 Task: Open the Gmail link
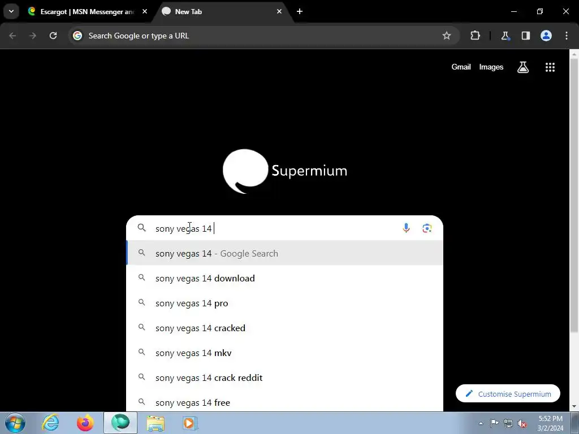(x=461, y=67)
